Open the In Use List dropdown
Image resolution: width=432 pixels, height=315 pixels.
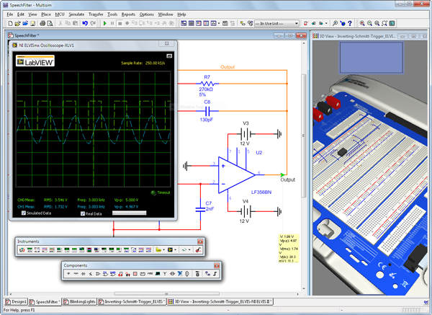pyautogui.click(x=278, y=23)
